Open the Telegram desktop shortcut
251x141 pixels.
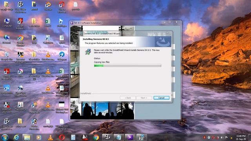point(62,56)
